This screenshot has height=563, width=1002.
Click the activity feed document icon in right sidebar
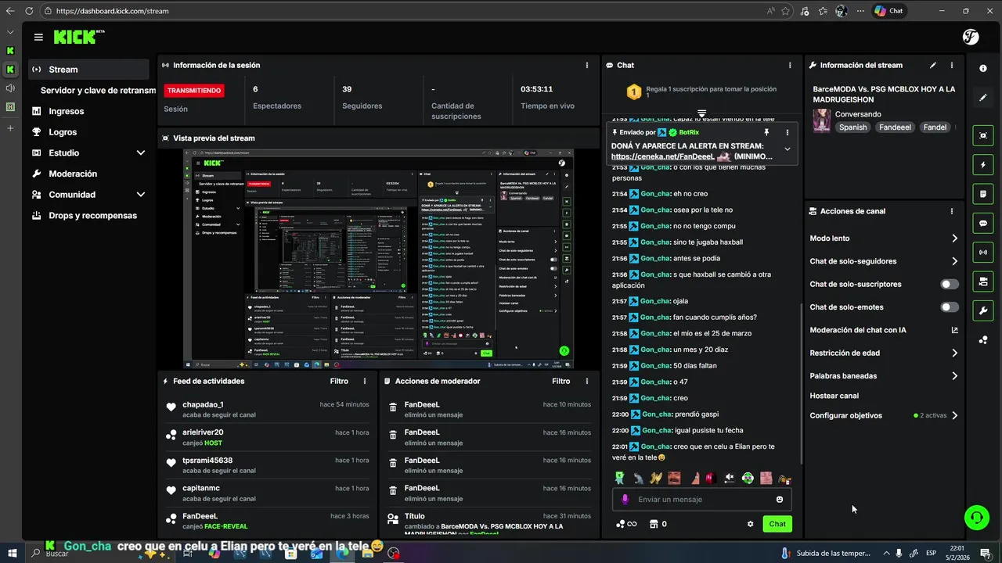(x=983, y=193)
